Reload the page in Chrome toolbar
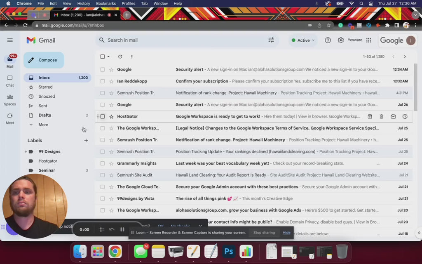The image size is (422, 264). click(x=25, y=25)
